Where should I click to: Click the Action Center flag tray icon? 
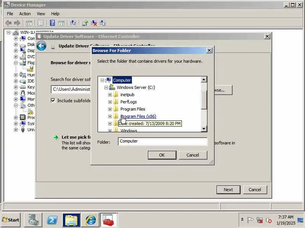click(250, 220)
